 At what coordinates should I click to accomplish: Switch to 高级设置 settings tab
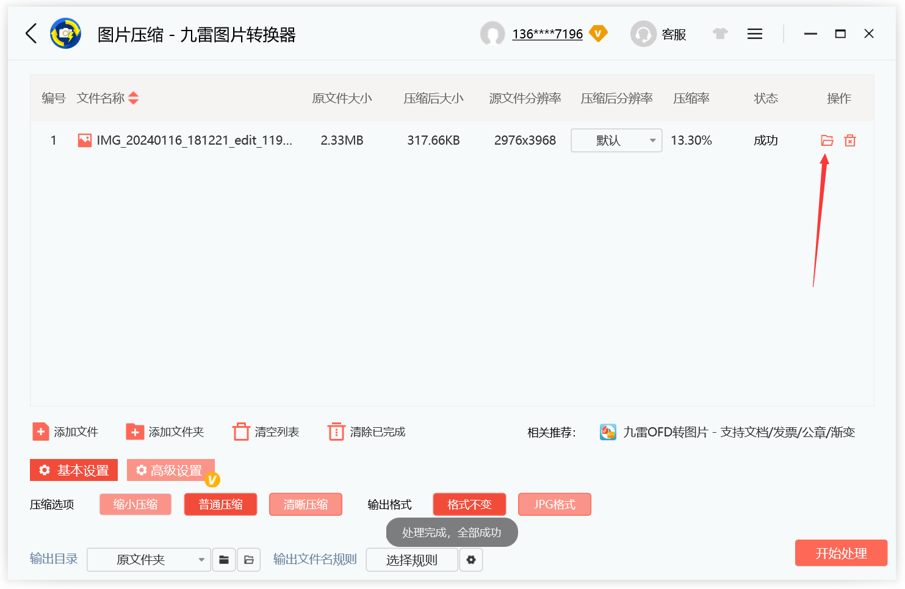coord(171,470)
